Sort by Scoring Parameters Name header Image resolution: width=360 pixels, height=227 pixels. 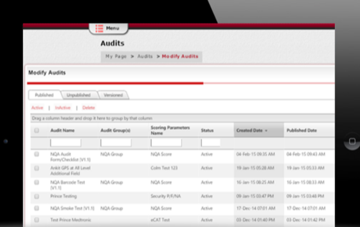(x=170, y=130)
